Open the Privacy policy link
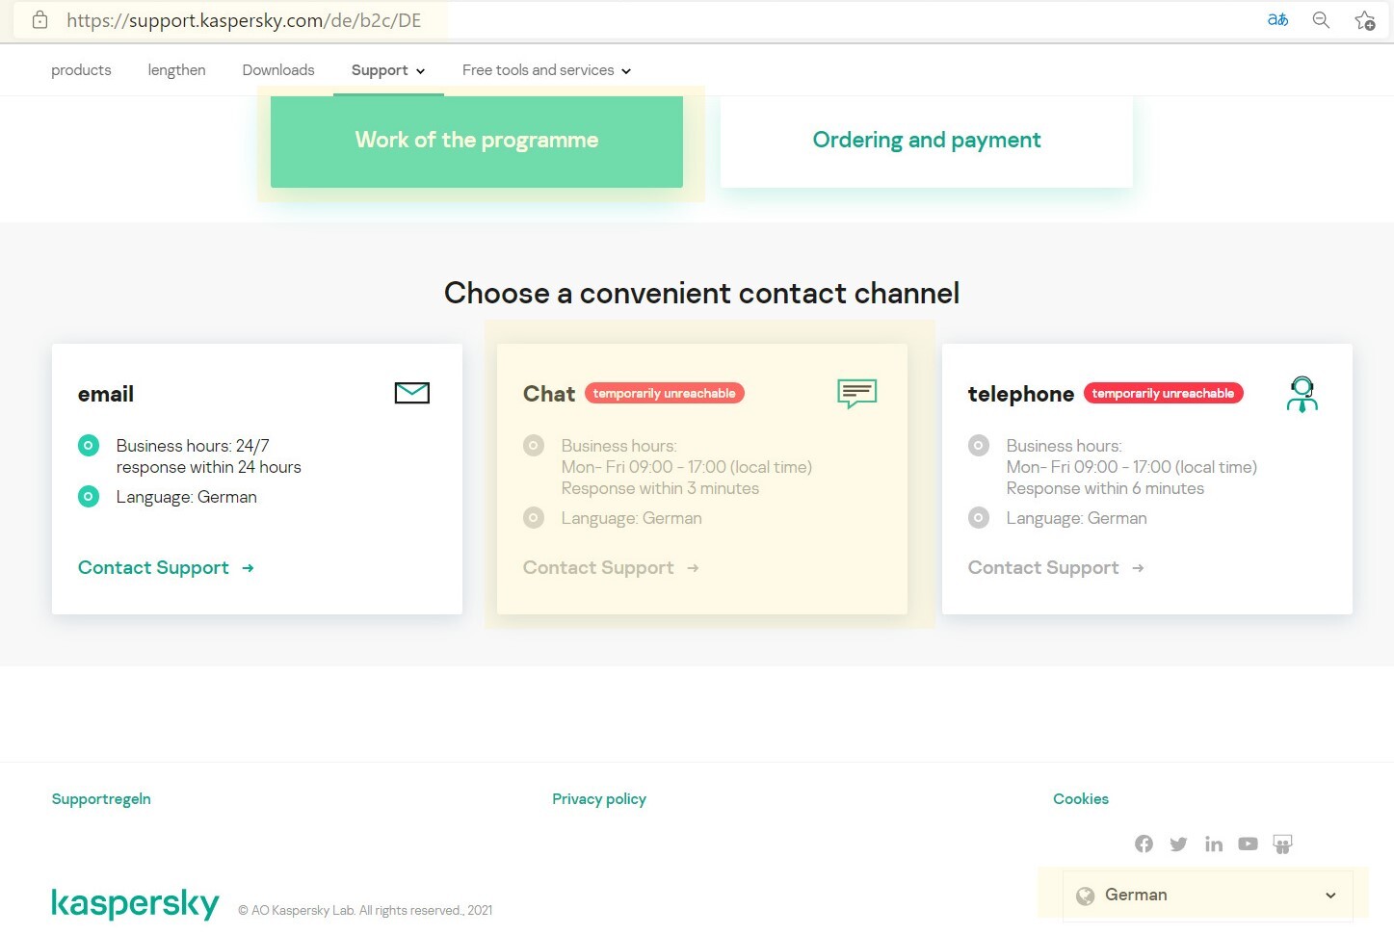Image resolution: width=1394 pixels, height=935 pixels. click(598, 799)
